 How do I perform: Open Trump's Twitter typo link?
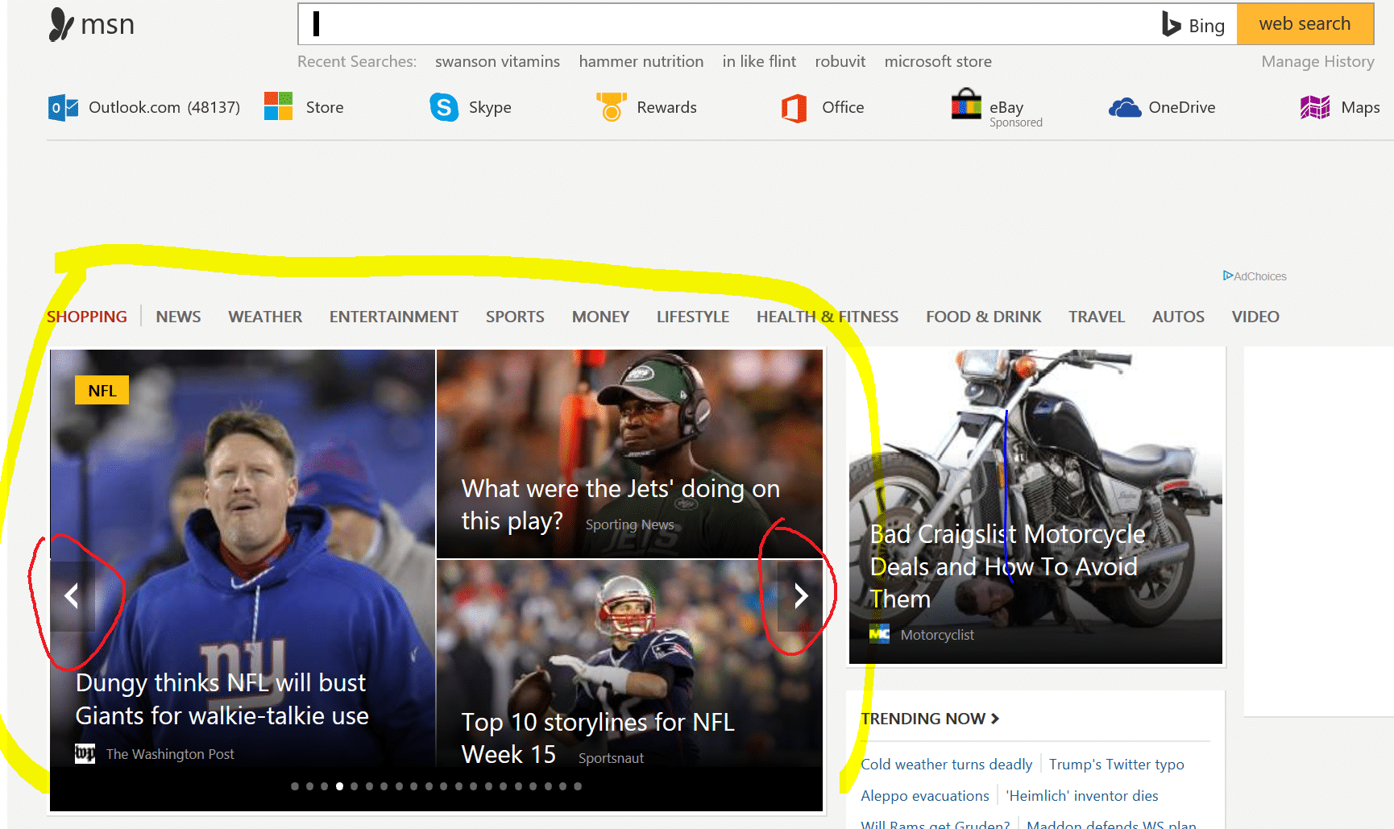pos(1116,764)
